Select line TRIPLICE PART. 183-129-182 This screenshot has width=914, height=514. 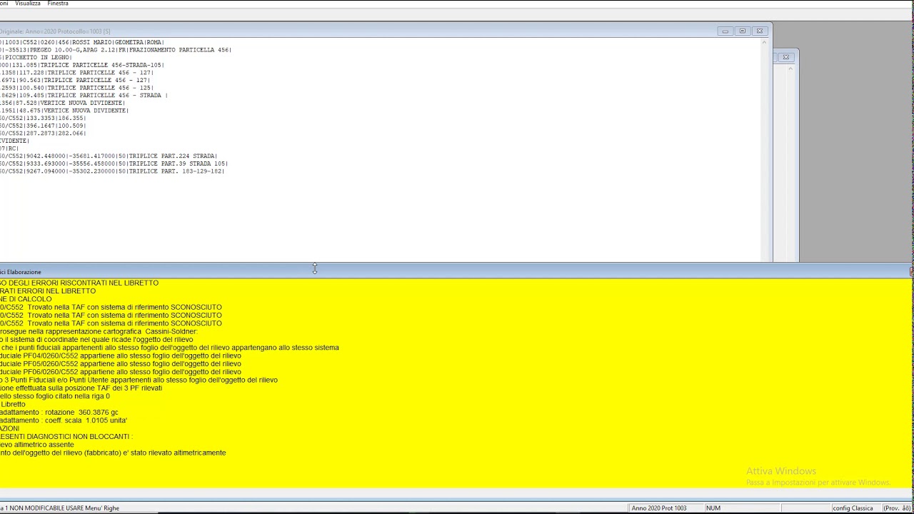click(x=112, y=171)
